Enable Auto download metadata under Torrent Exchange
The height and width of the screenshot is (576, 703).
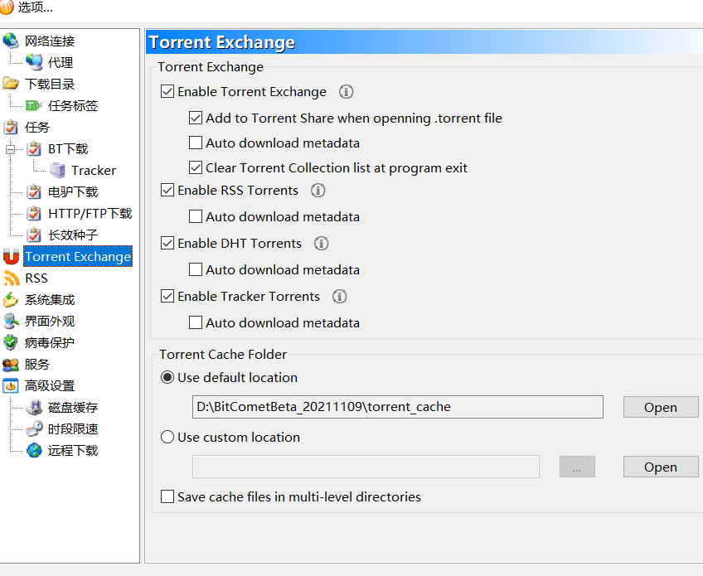pyautogui.click(x=196, y=143)
